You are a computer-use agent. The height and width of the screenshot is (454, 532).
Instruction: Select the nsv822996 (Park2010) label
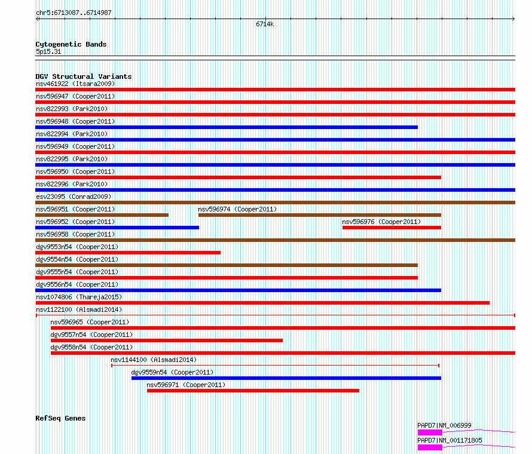click(x=72, y=184)
